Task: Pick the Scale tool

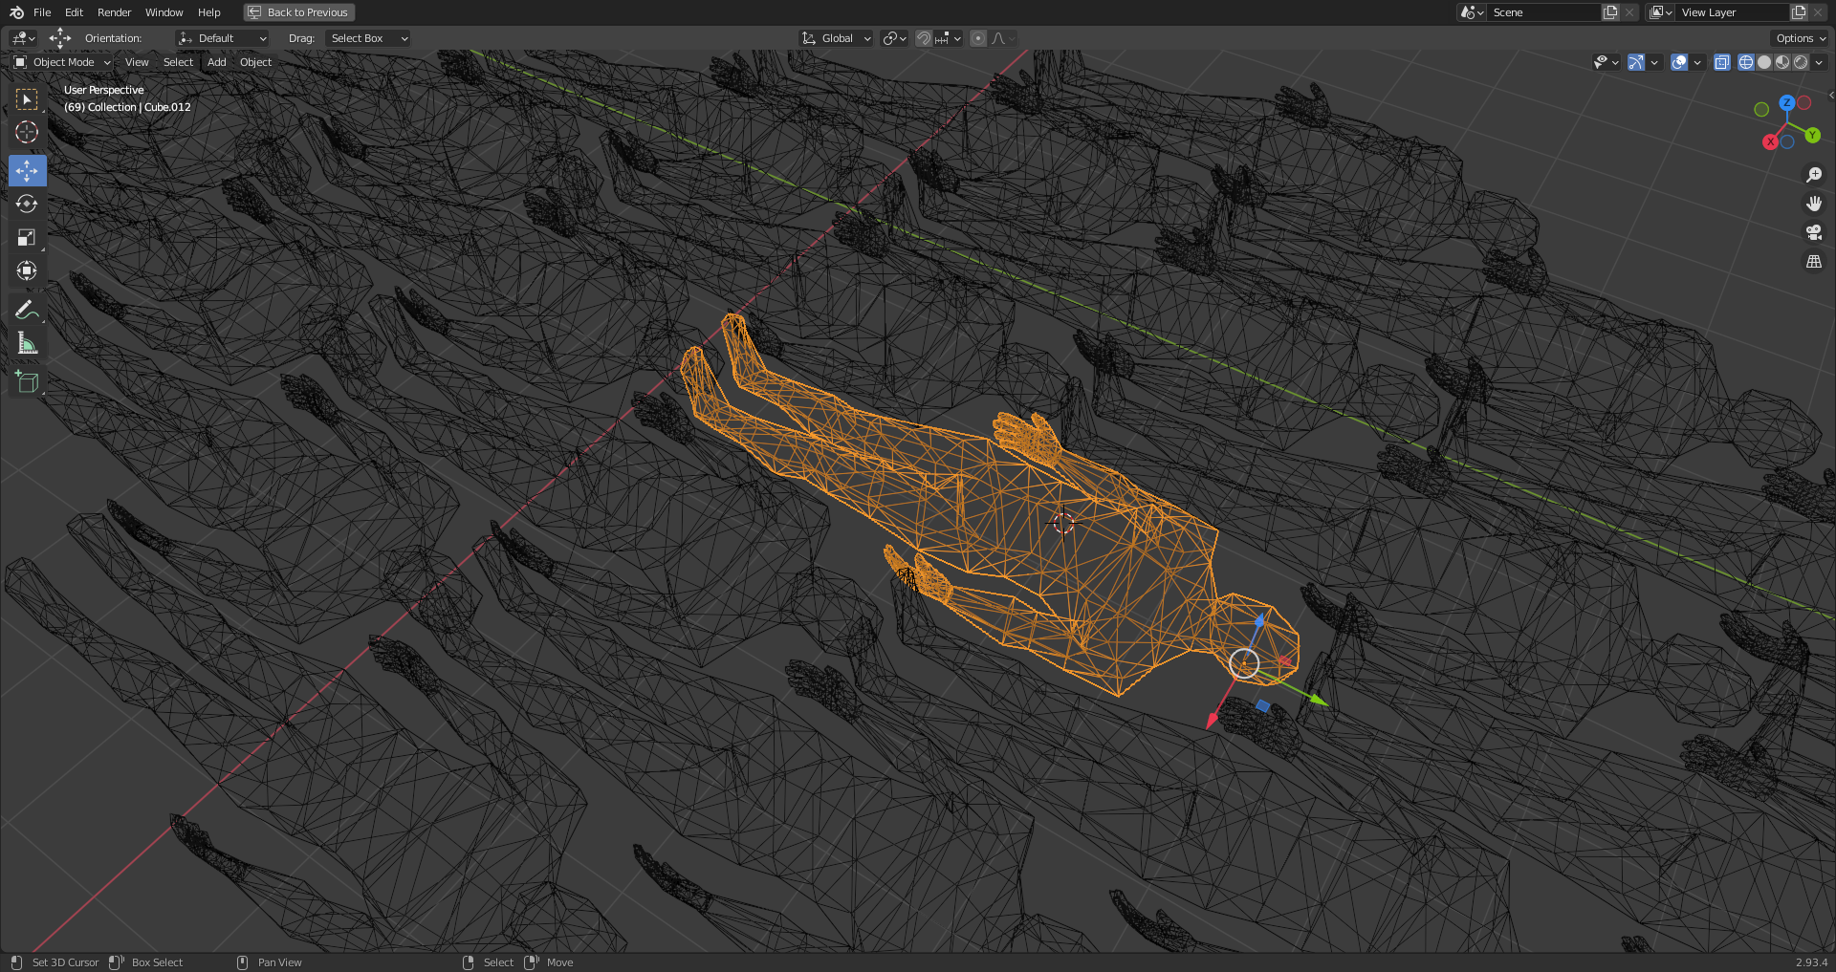Action: pyautogui.click(x=27, y=237)
